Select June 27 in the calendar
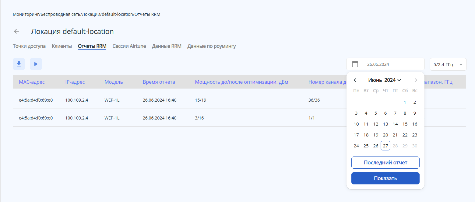 click(x=385, y=146)
